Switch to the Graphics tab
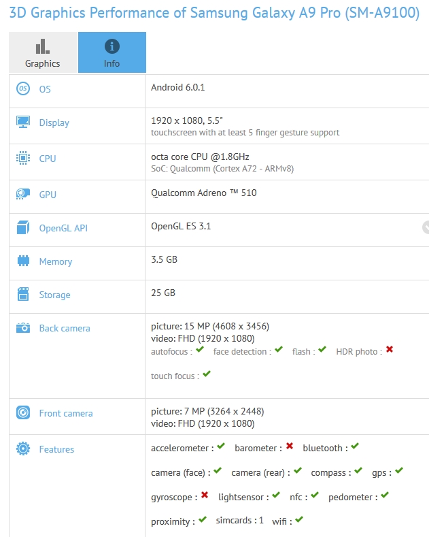The image size is (429, 537). 43,52
